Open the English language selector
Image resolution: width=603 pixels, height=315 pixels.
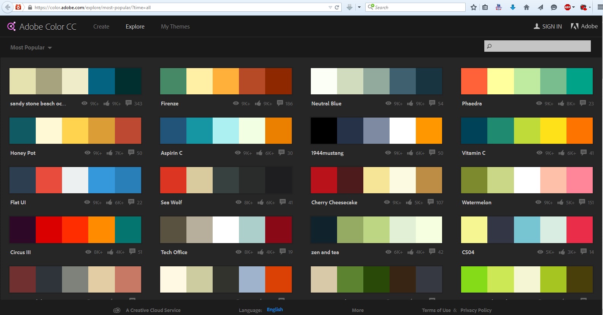pyautogui.click(x=275, y=310)
